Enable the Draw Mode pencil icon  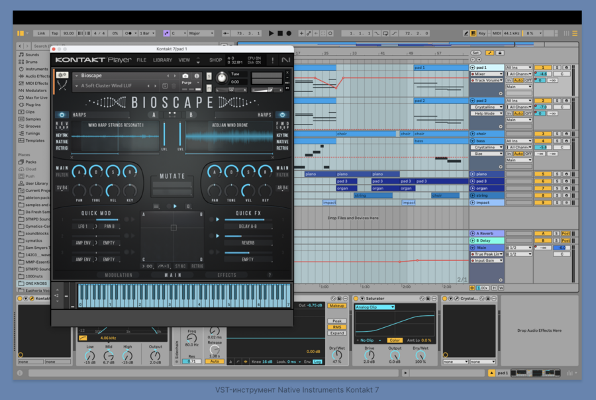(466, 33)
